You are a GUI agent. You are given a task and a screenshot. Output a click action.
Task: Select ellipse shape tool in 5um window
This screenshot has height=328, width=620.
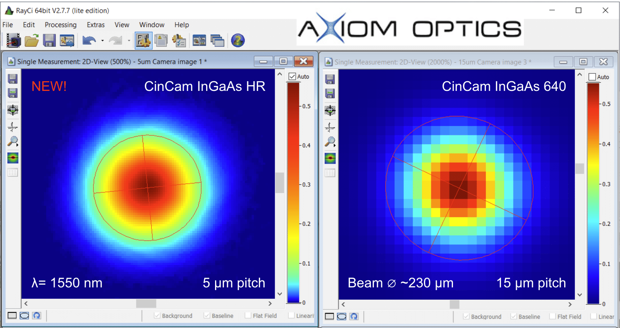[x=24, y=316]
